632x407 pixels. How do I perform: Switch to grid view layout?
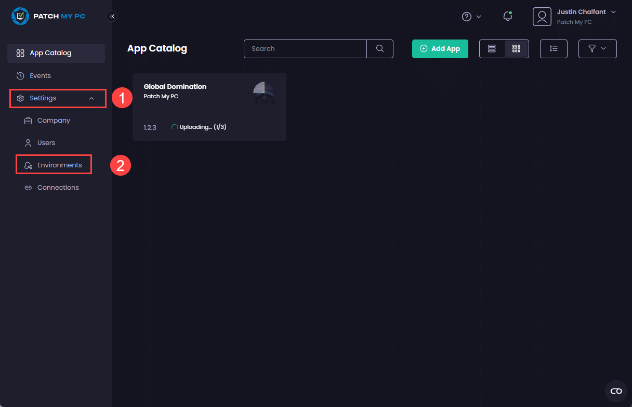[x=516, y=49]
